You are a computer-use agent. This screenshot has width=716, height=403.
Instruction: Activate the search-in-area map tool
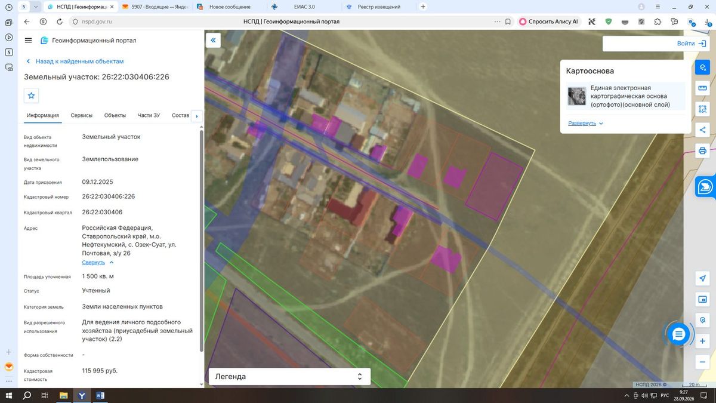(702, 109)
